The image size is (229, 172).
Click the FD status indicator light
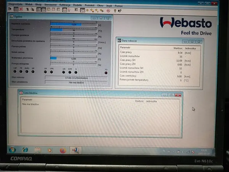106,72
